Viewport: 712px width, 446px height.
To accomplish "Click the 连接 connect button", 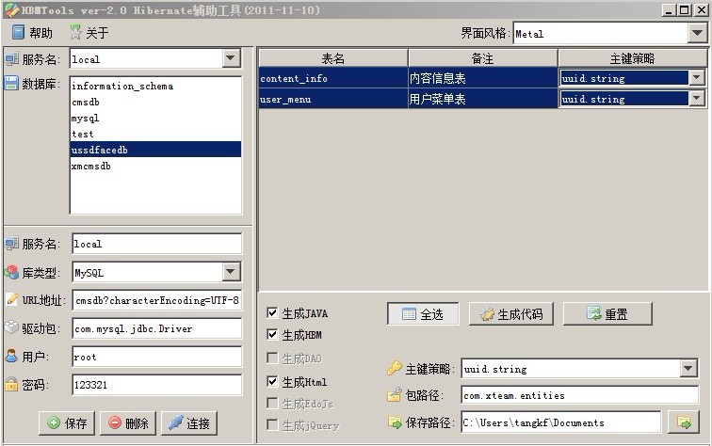I will click(x=189, y=422).
